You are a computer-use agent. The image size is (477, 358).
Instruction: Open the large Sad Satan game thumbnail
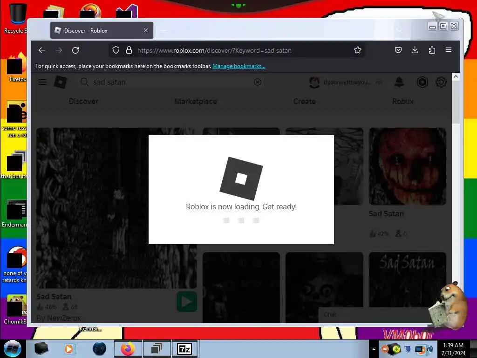click(x=116, y=208)
